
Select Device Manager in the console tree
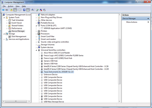[x=18, y=31]
